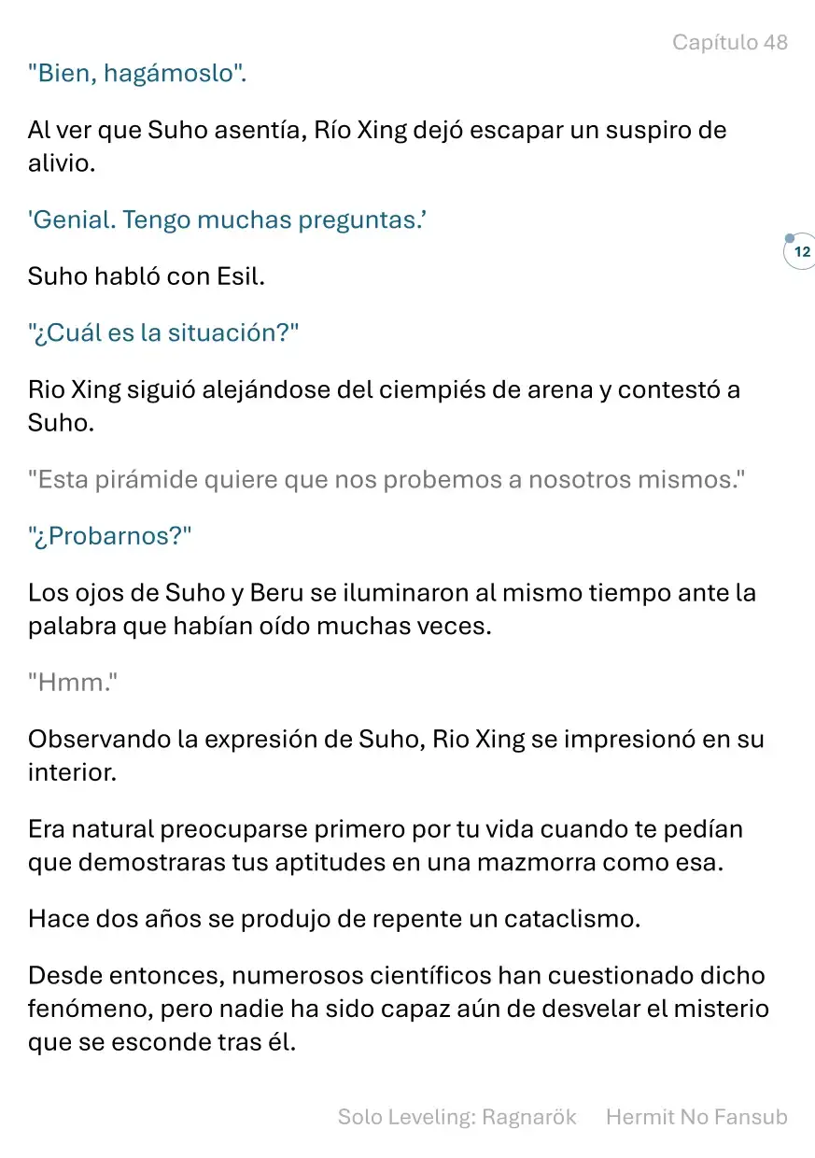Tap the line "Suho habló con Esil."

(147, 276)
